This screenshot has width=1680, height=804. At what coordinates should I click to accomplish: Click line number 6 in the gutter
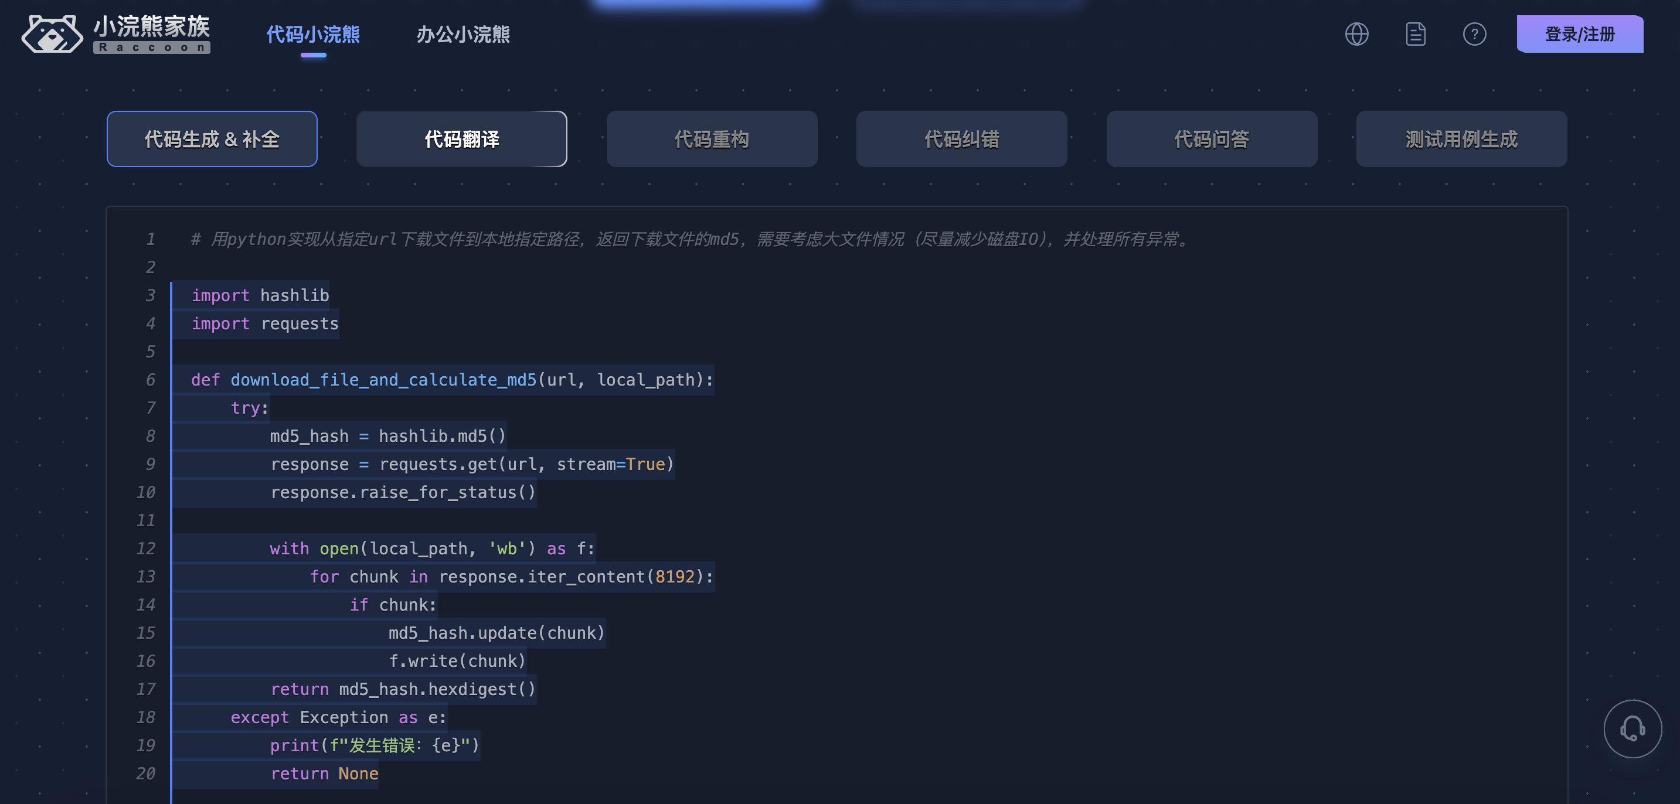tap(151, 380)
